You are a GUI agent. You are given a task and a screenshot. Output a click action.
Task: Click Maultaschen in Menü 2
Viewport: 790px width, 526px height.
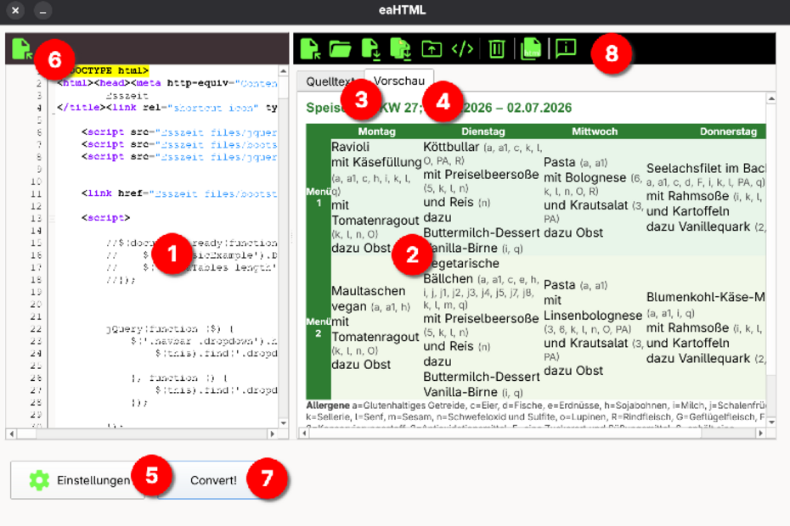(369, 291)
